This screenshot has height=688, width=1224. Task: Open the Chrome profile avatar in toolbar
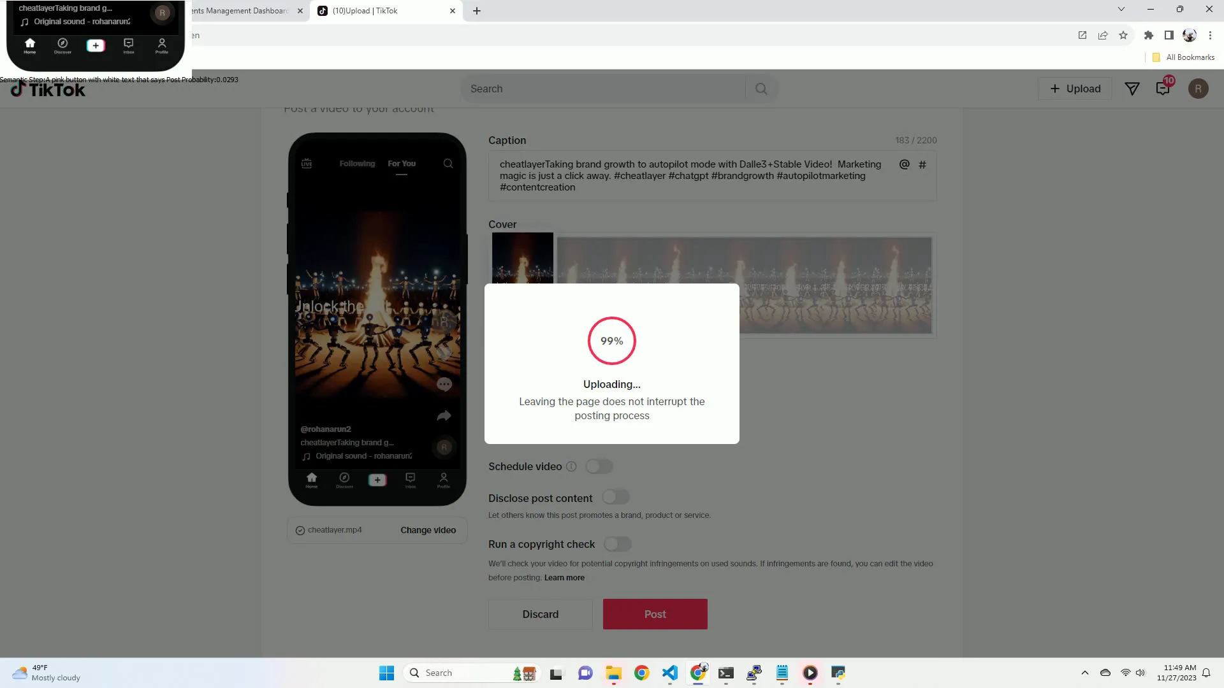point(1190,35)
